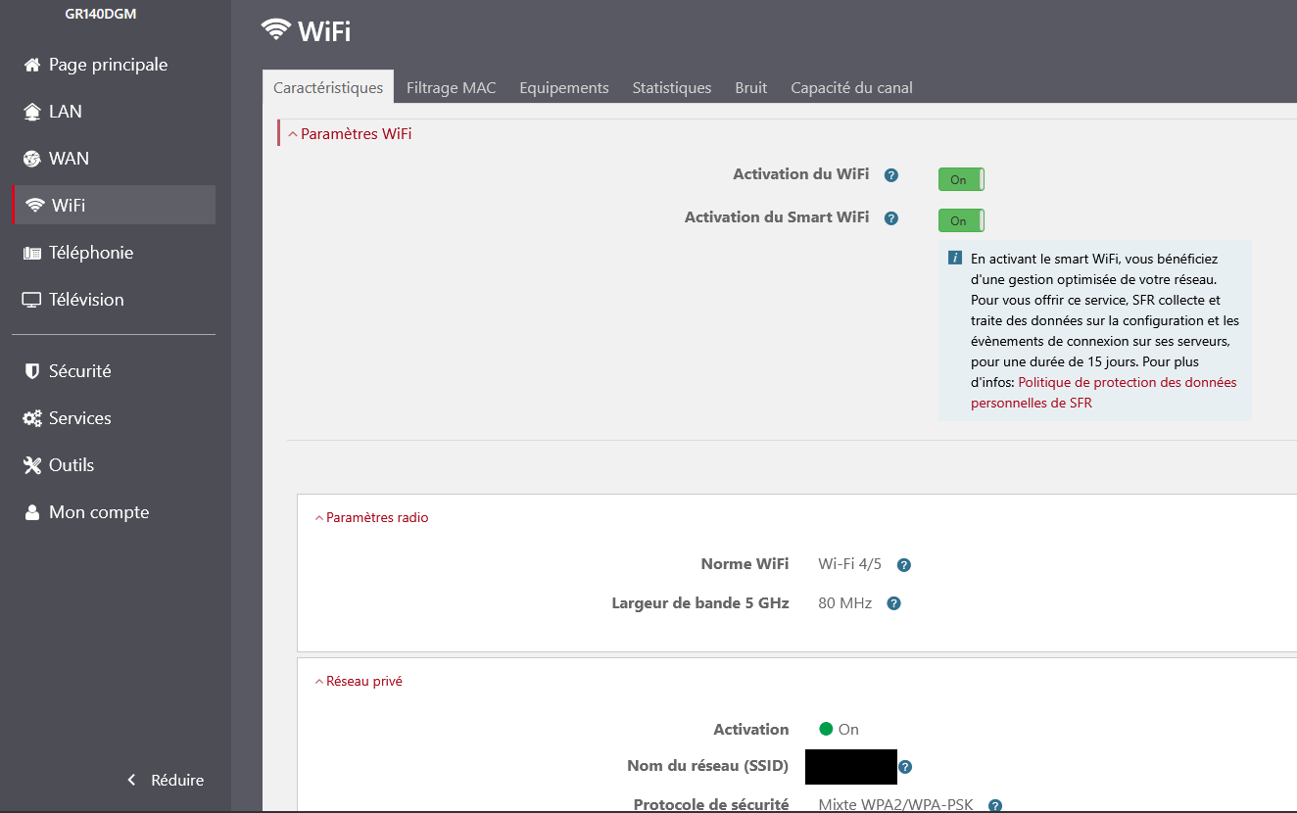Click help icon beside 80 MHz bandwidth
The width and height of the screenshot is (1297, 813).
click(893, 604)
